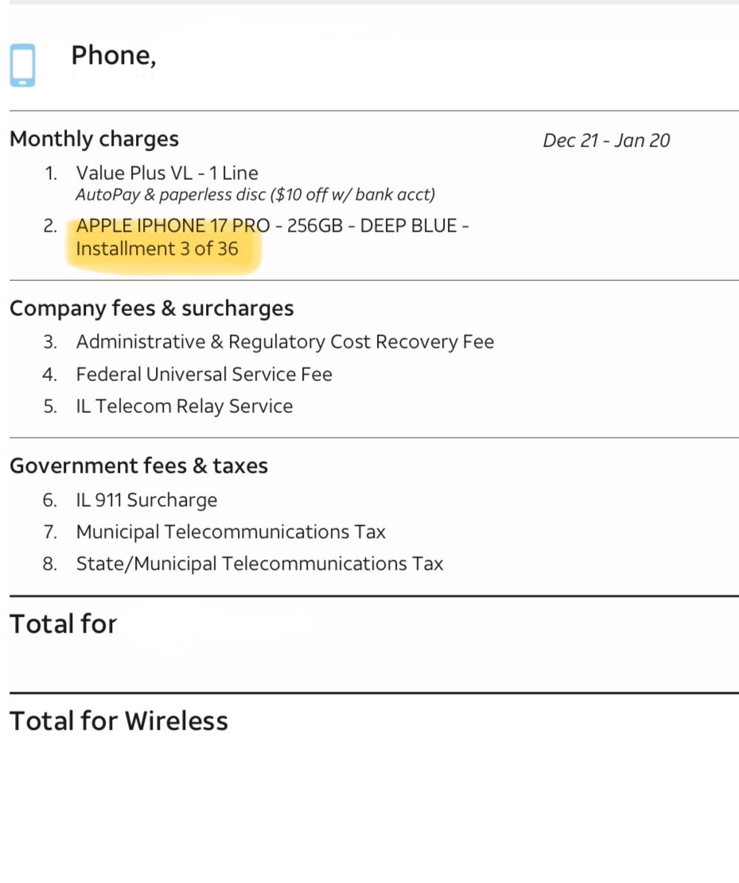
Task: Click the Government fees & taxes heading
Action: tap(138, 466)
